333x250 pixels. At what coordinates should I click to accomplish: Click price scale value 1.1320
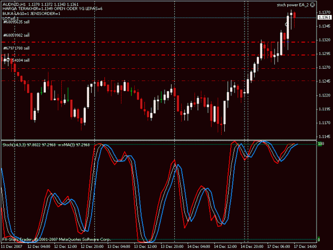click(x=324, y=40)
